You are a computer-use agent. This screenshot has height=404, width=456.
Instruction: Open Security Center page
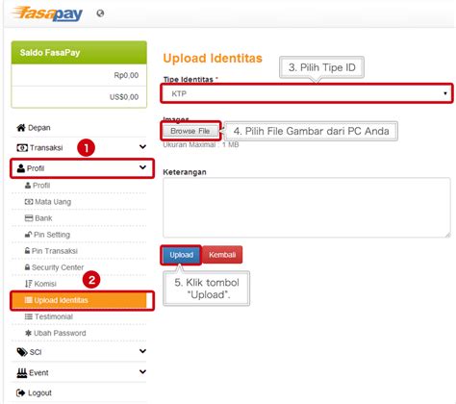pyautogui.click(x=79, y=267)
